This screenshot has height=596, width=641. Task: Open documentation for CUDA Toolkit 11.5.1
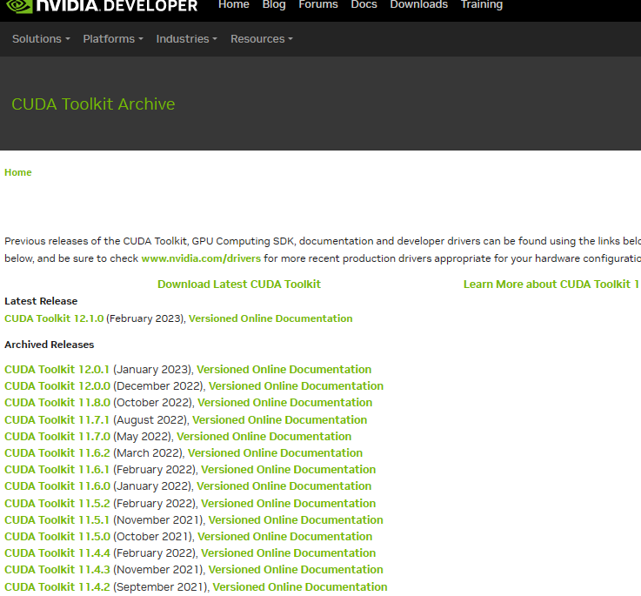296,520
